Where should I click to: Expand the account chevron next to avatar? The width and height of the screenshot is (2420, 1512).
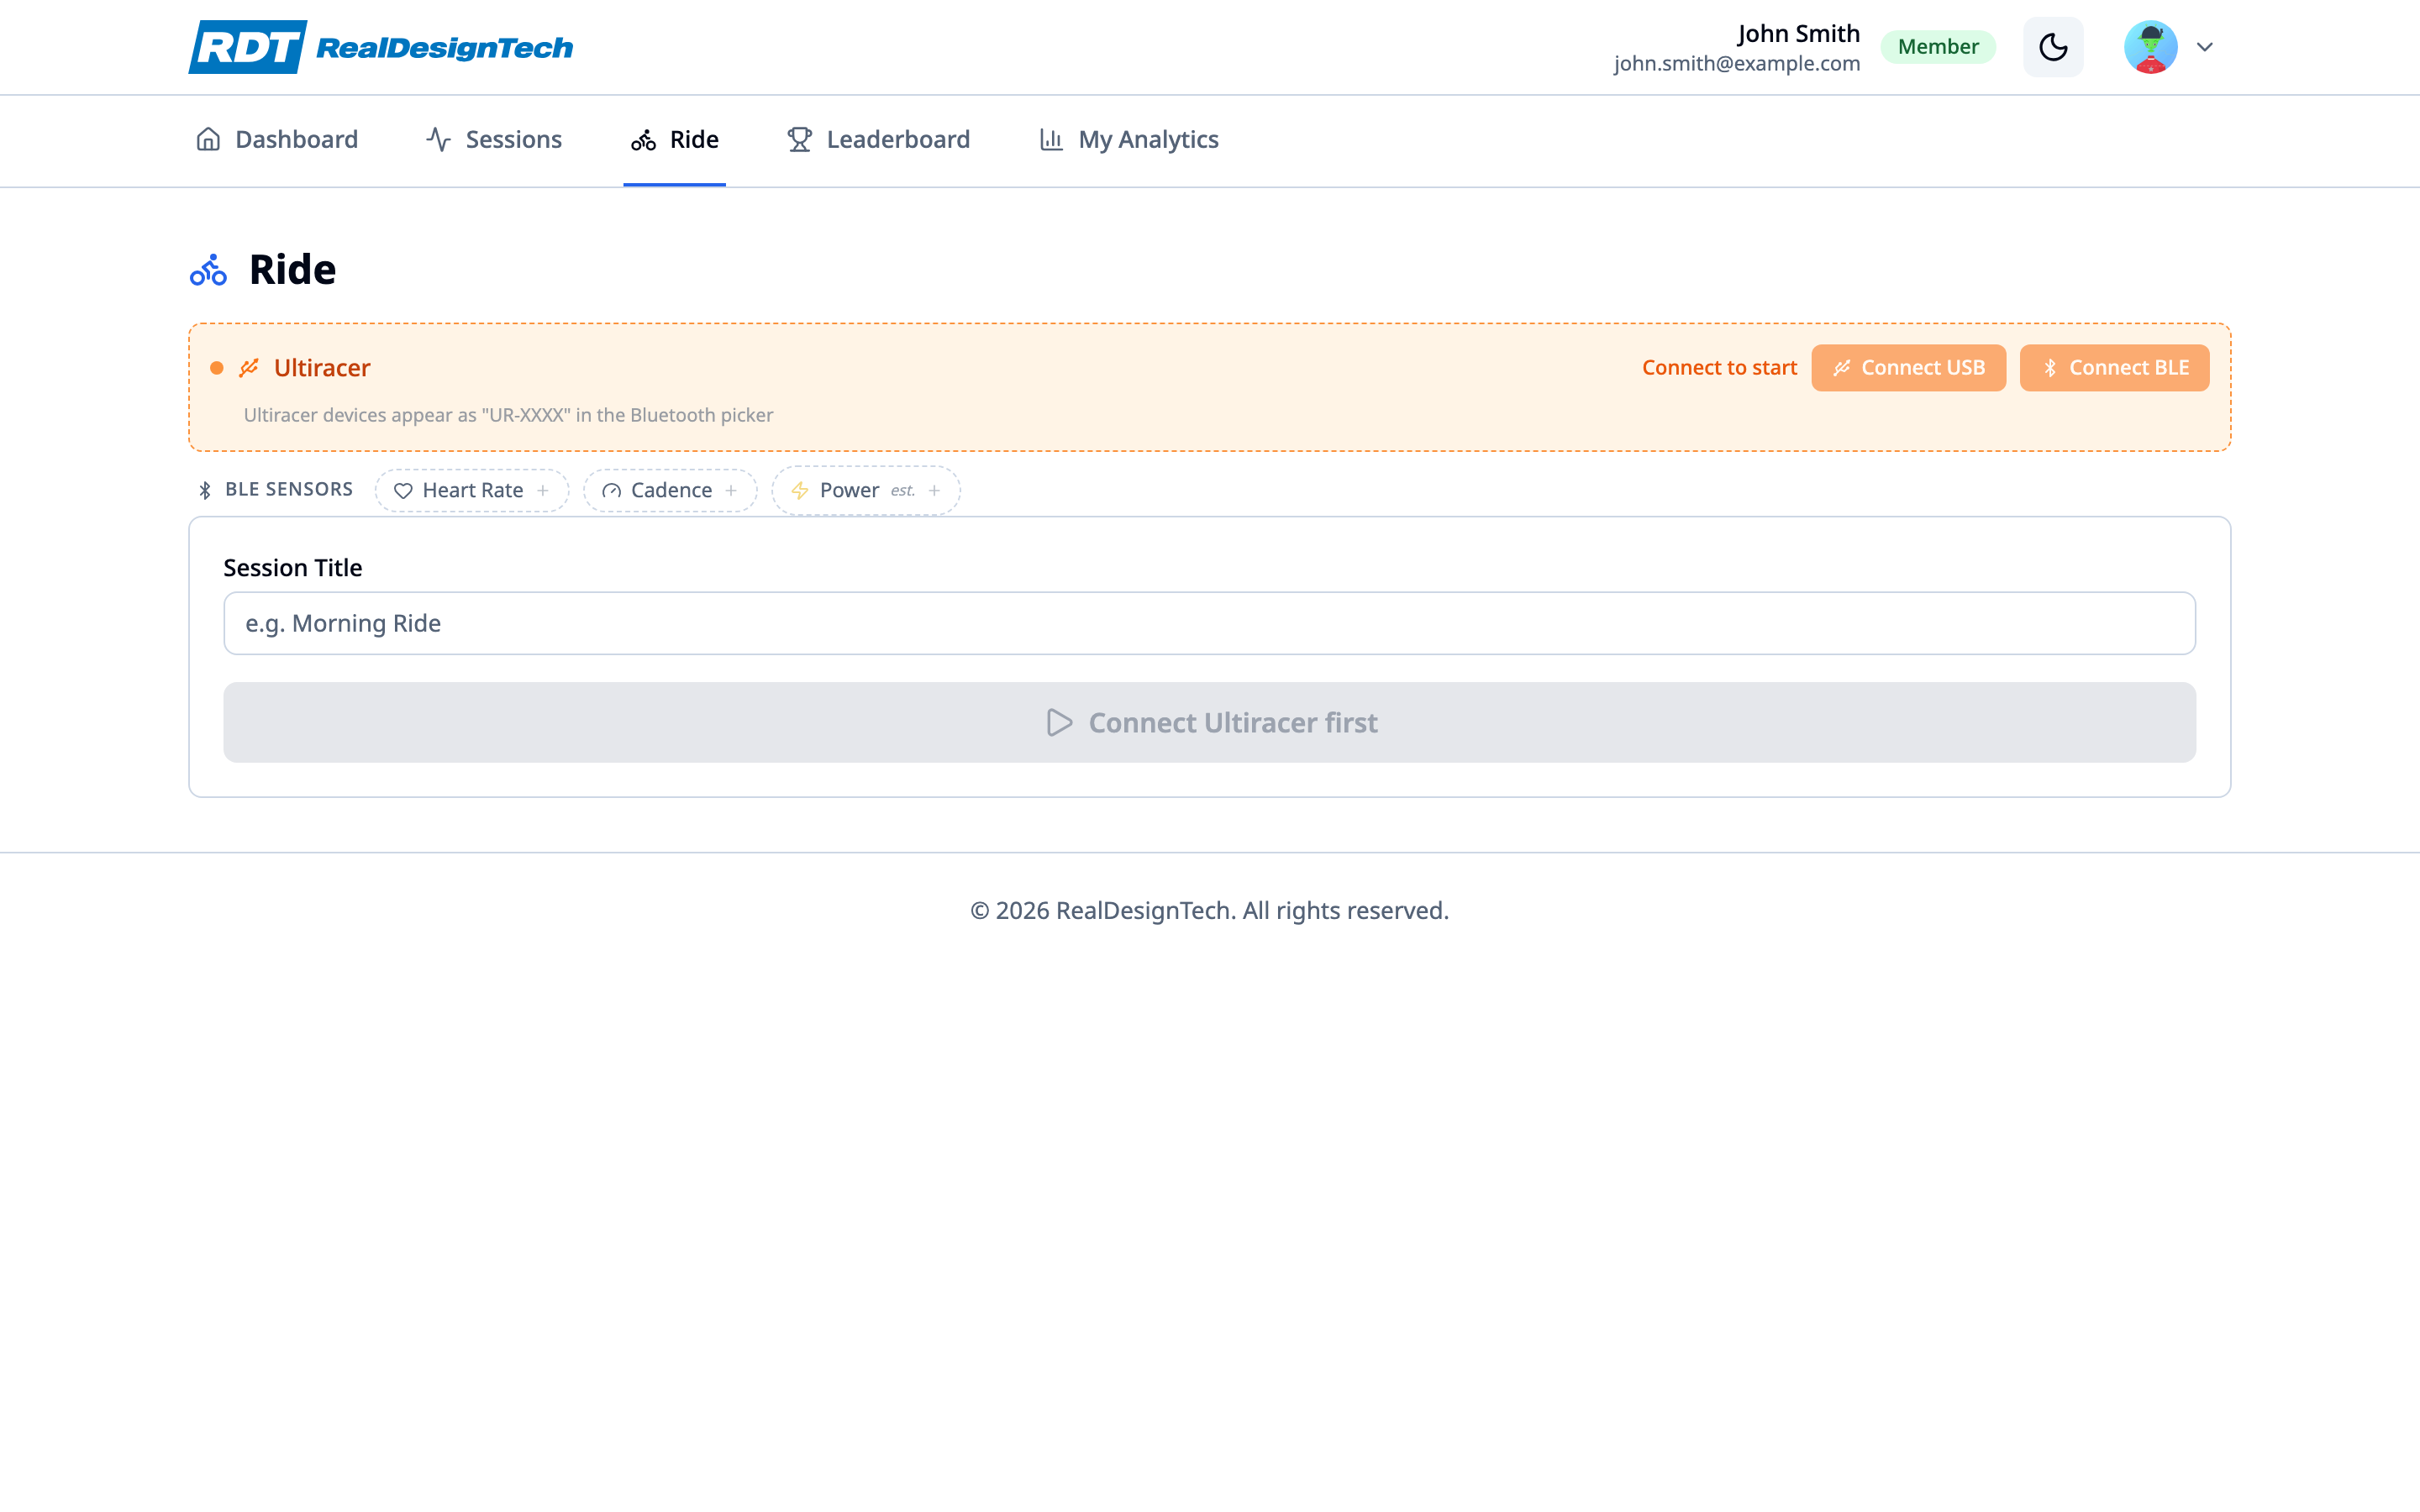2204,46
